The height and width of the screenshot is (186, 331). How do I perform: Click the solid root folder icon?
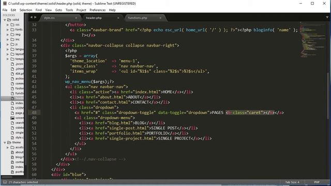[x=9, y=20]
